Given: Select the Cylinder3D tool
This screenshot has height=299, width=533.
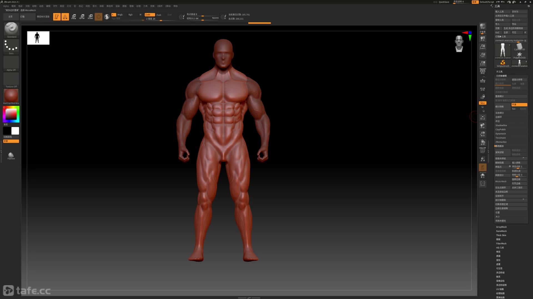Looking at the screenshot, I should (x=519, y=47).
